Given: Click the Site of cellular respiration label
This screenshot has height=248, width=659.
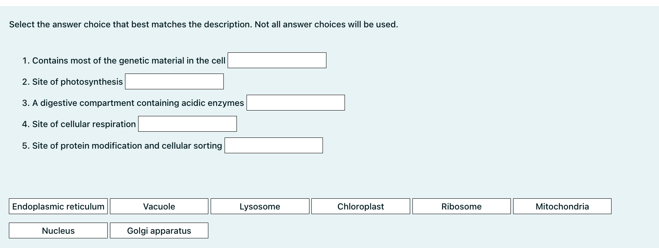Looking at the screenshot, I should tap(79, 124).
